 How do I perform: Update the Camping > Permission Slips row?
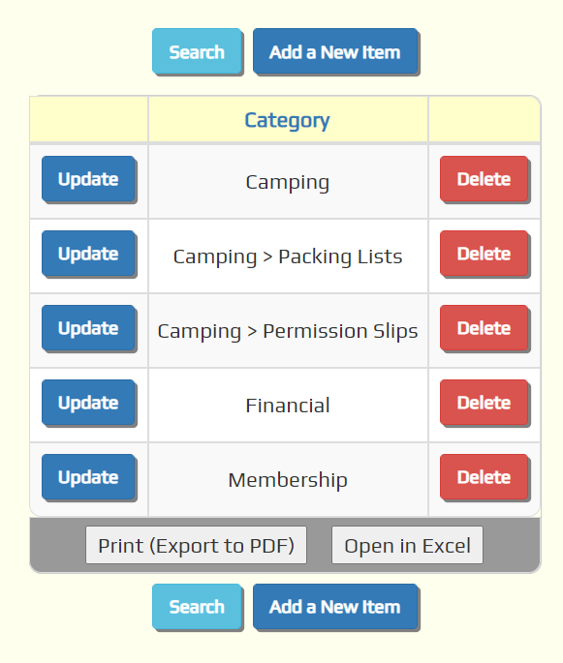pyautogui.click(x=88, y=328)
